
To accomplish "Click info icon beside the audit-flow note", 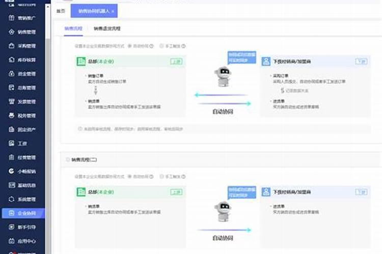I will point(80,129).
